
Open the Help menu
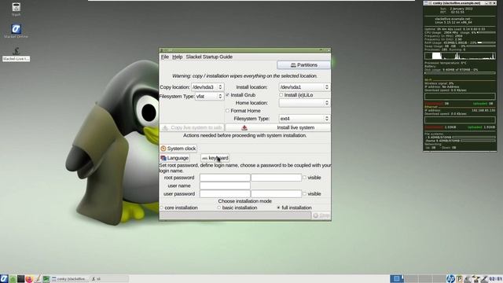177,57
